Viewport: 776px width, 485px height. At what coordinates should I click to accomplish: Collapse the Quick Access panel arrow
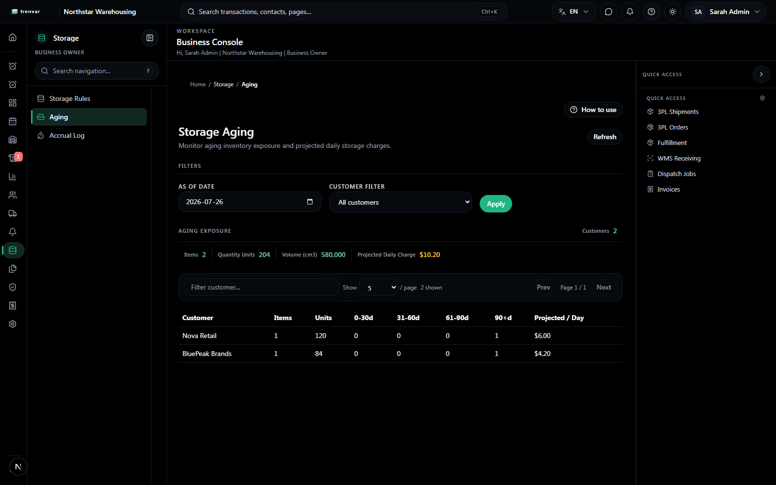point(761,74)
